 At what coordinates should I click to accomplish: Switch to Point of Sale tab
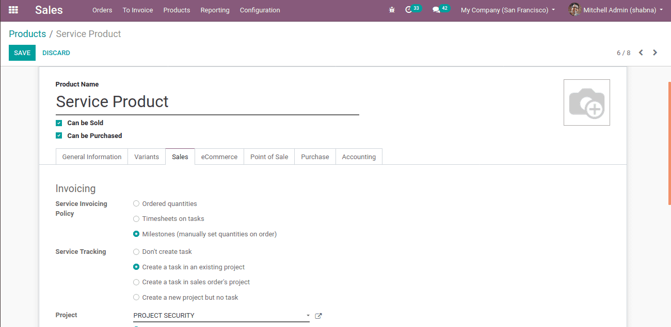click(269, 157)
